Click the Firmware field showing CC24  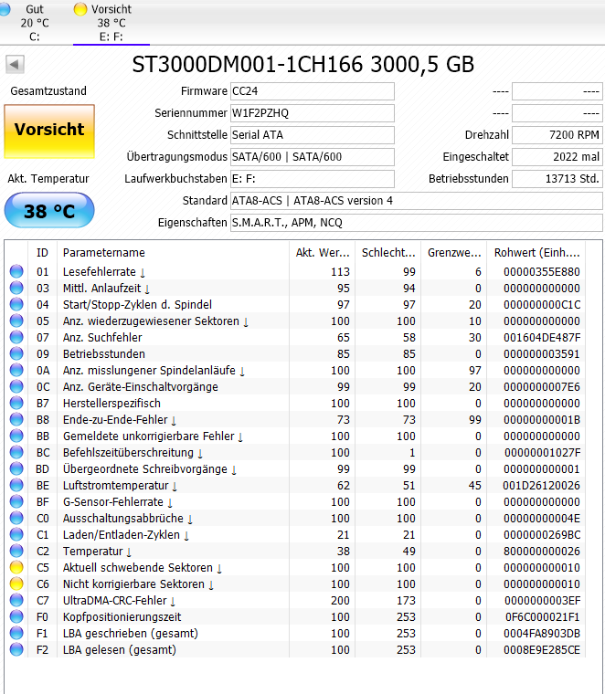[313, 91]
